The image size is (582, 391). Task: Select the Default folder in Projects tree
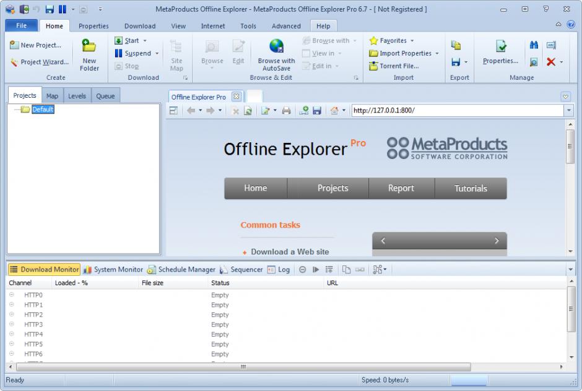(x=42, y=110)
